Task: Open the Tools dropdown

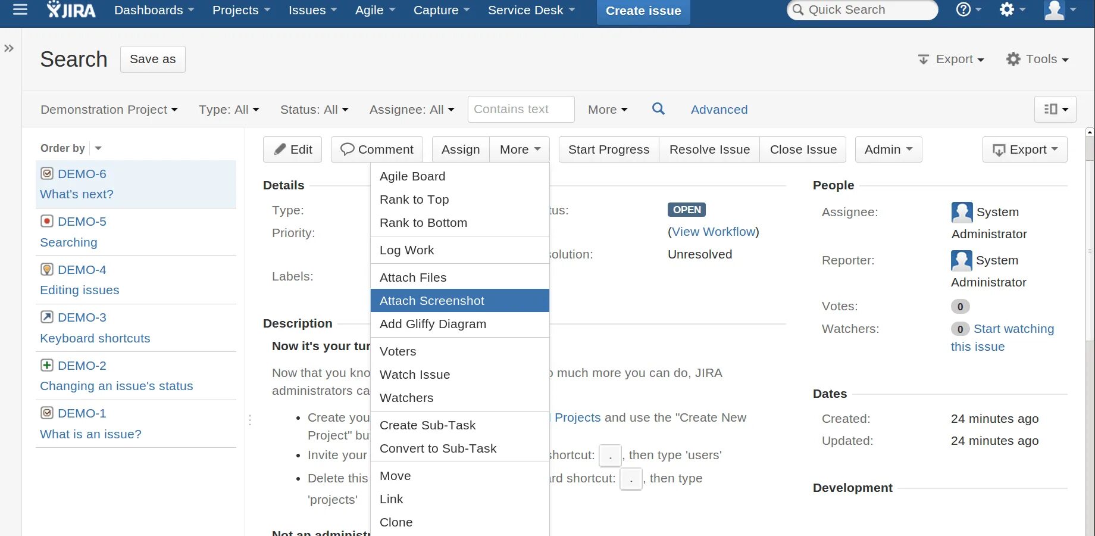Action: (1037, 59)
